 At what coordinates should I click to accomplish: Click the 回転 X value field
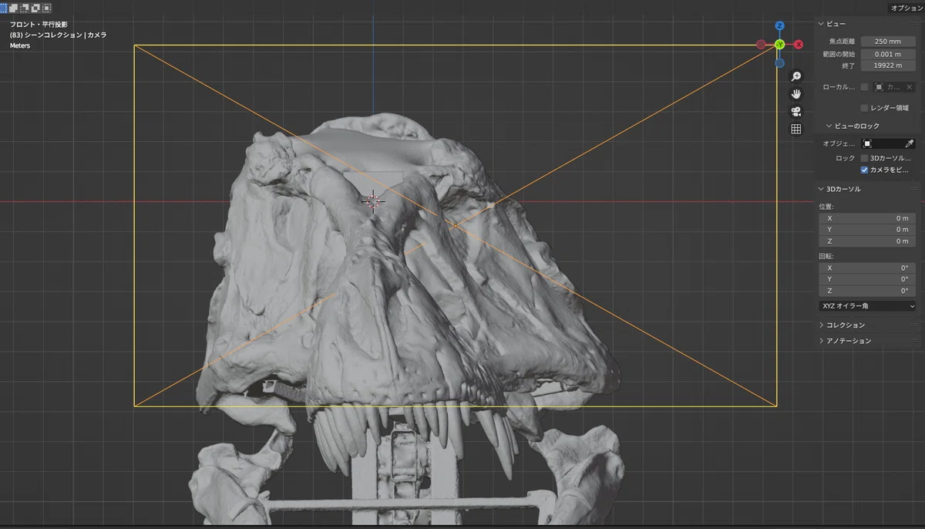(x=867, y=268)
